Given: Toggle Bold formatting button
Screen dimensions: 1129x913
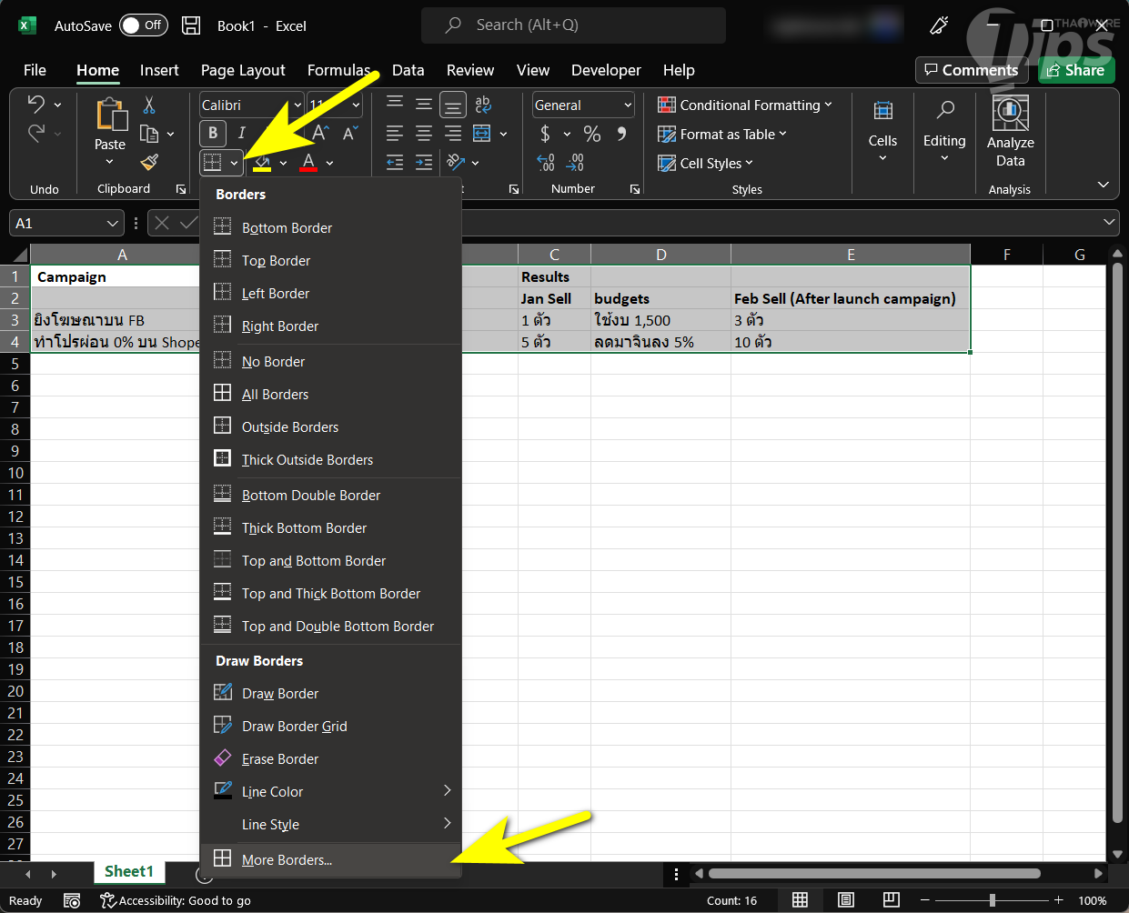Looking at the screenshot, I should [x=213, y=134].
